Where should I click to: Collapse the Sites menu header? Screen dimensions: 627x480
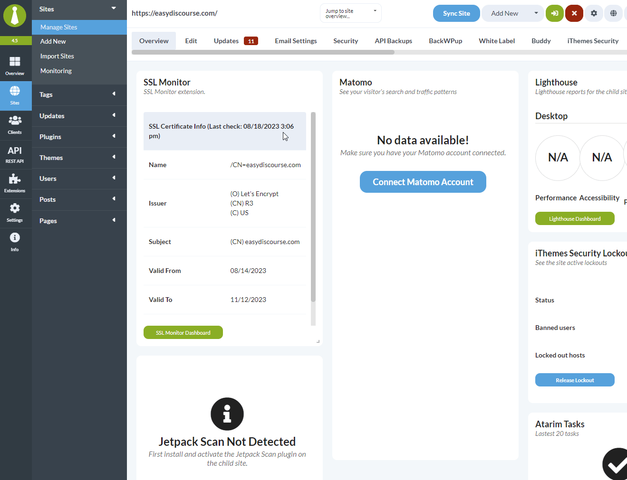point(79,9)
